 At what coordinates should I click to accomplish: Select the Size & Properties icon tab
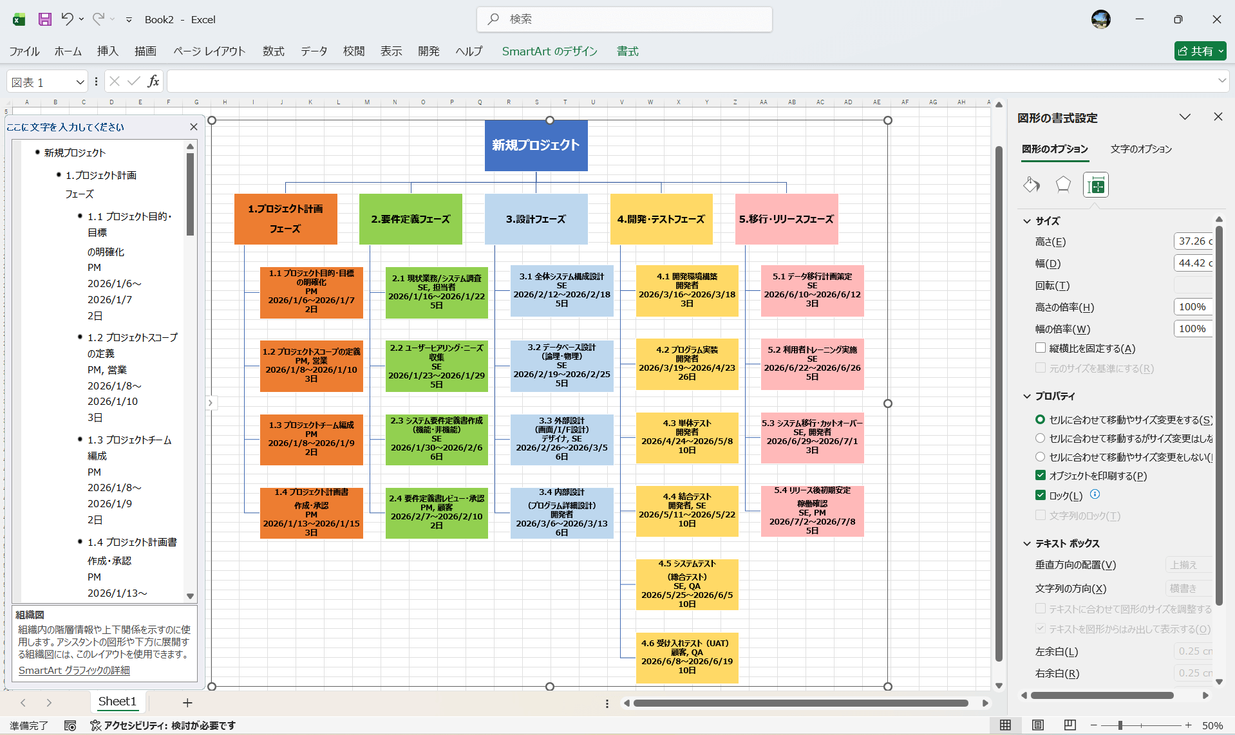point(1096,186)
